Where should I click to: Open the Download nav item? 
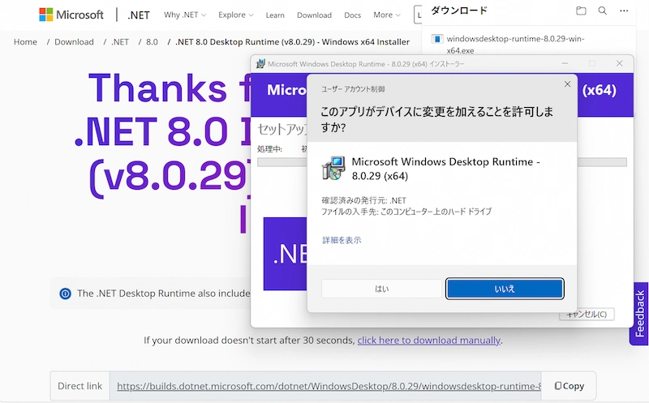coord(314,15)
